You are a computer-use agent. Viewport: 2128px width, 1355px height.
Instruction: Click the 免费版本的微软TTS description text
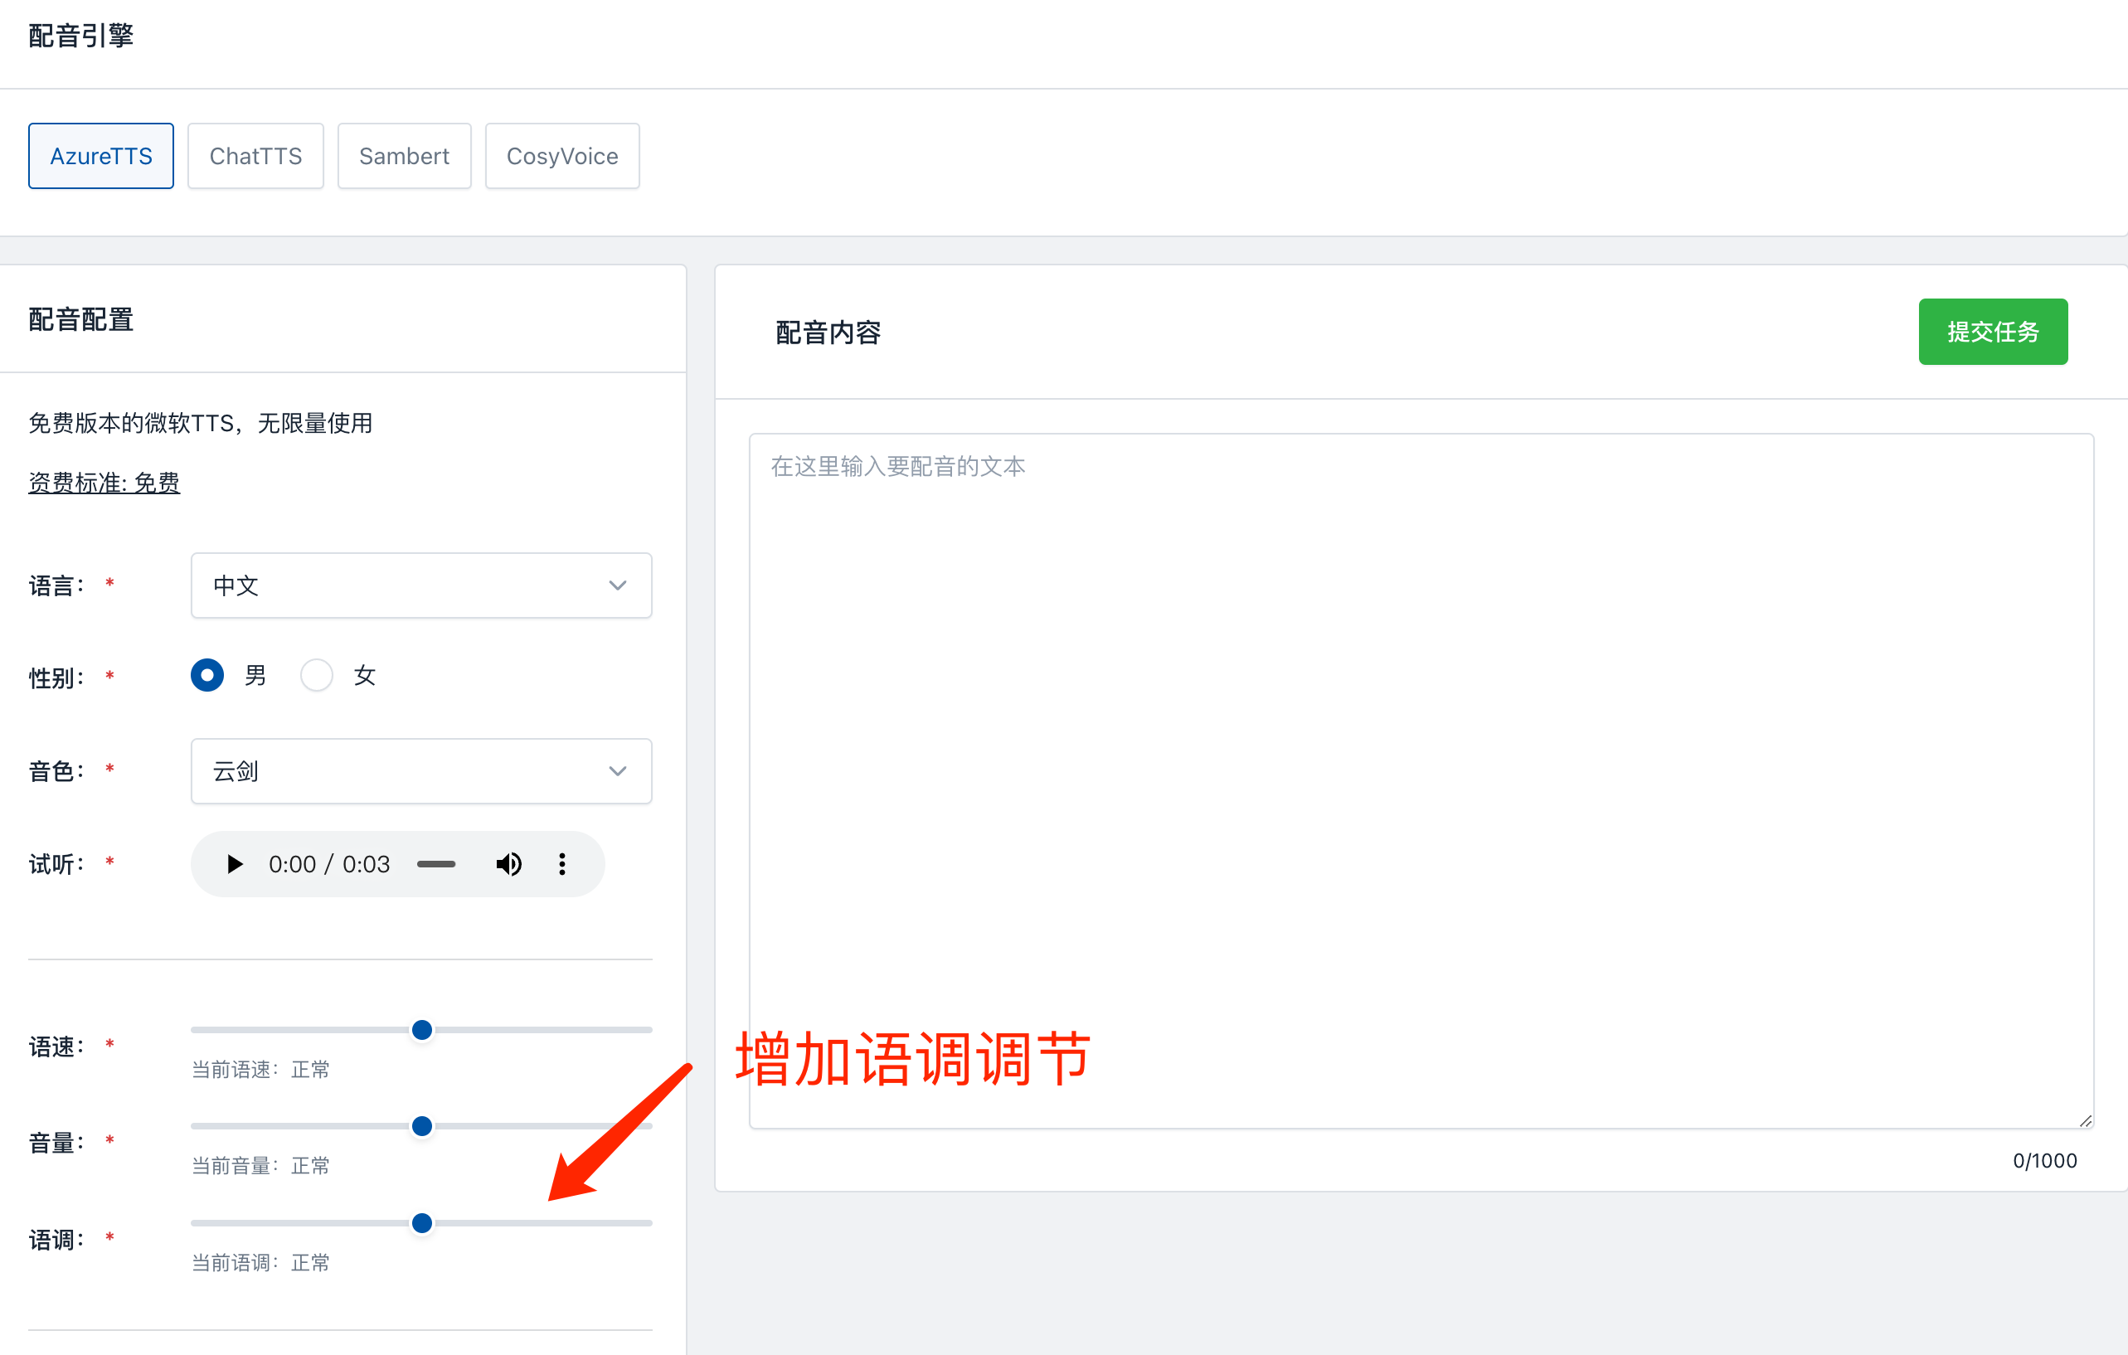coord(201,424)
